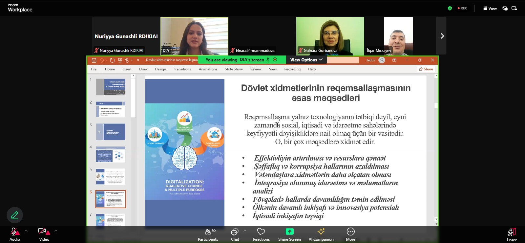Expand the video settings arrow

pyautogui.click(x=56, y=231)
